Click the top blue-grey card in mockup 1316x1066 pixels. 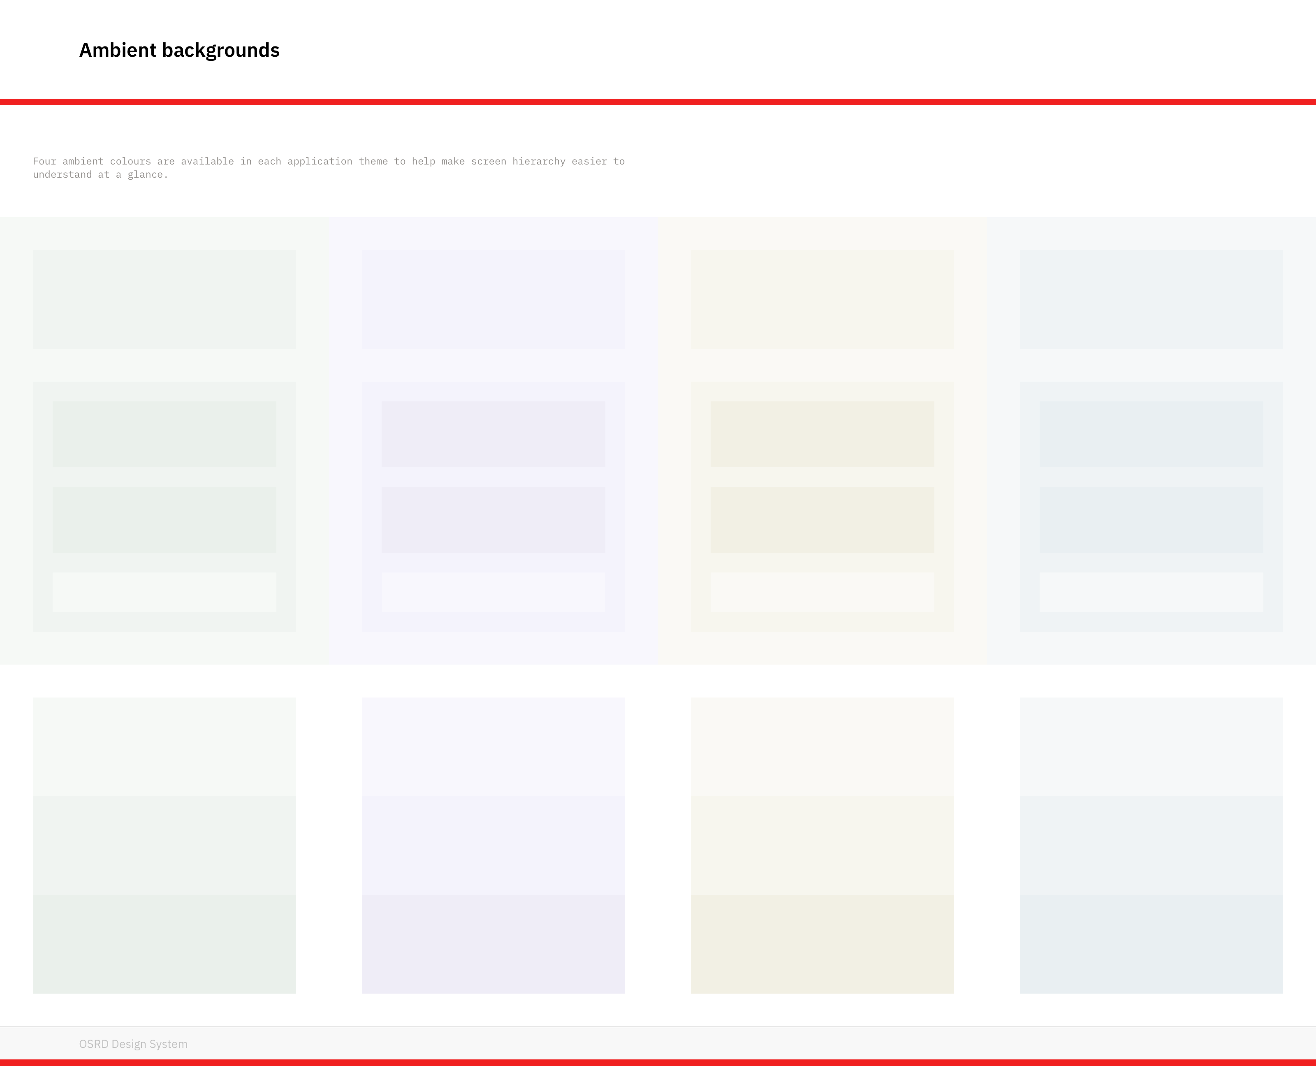pos(1151,299)
